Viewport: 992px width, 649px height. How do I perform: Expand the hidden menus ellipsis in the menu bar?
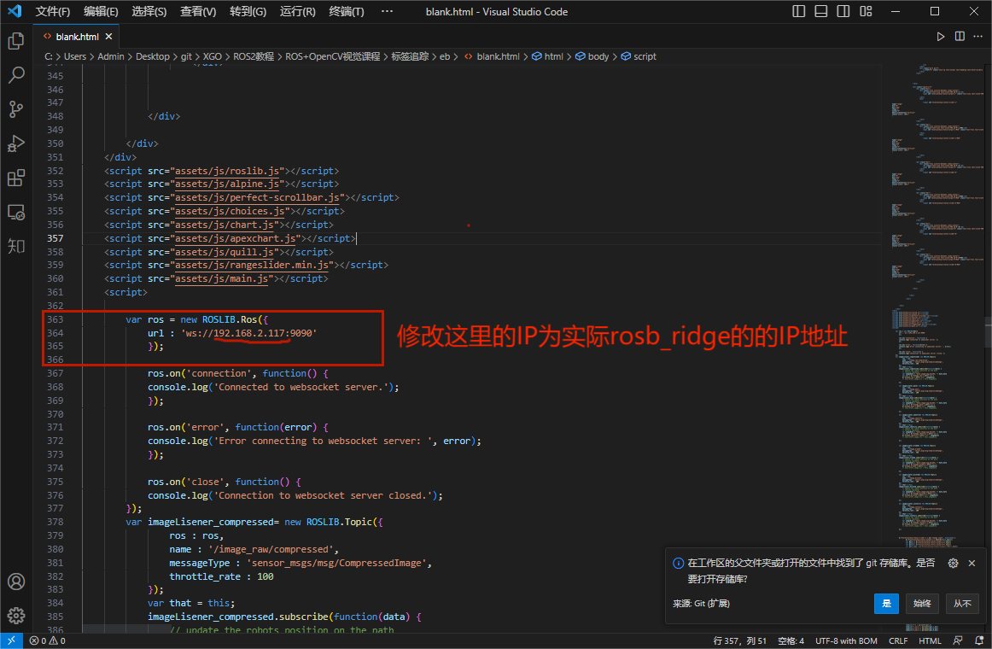coord(388,11)
